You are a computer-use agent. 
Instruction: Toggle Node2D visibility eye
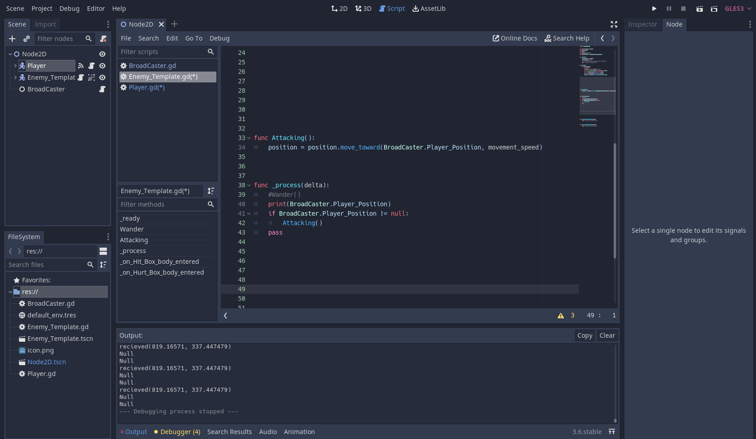102,54
